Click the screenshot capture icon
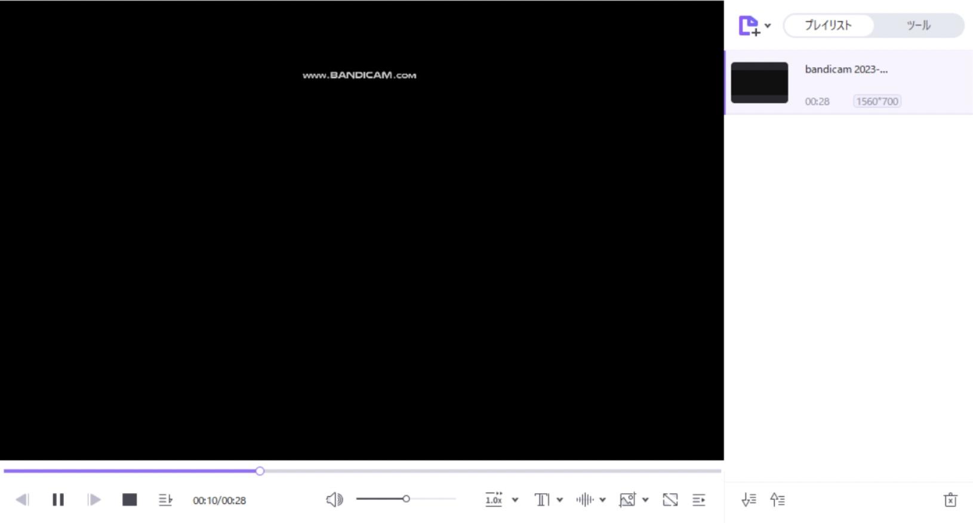Viewport: 973px width, 523px height. (x=627, y=500)
